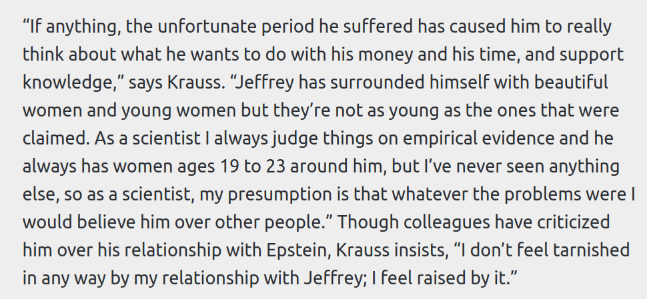Click on the word "surrounded"
647x299 pixels.
click(366, 83)
